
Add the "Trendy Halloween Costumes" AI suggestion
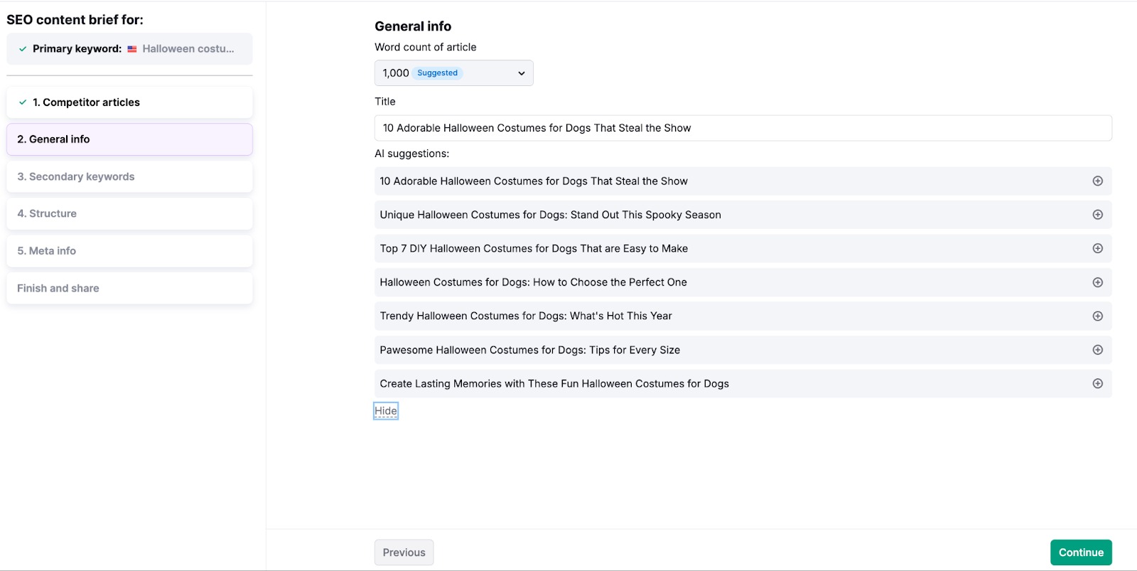(x=1097, y=316)
